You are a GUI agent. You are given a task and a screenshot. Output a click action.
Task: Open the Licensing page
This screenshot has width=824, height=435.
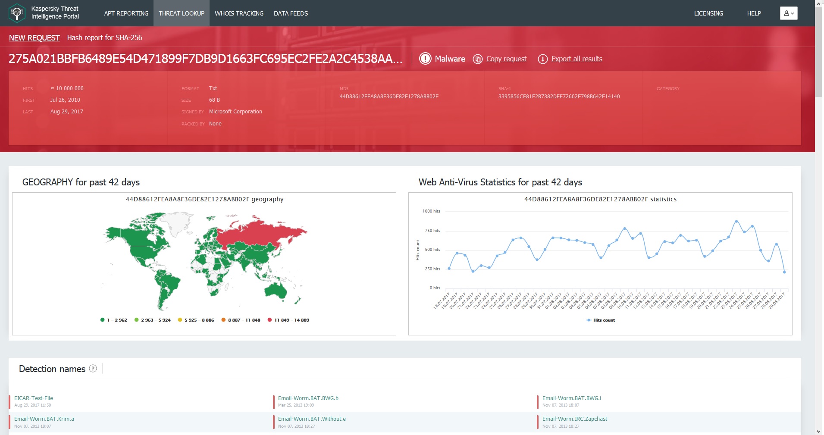(708, 13)
